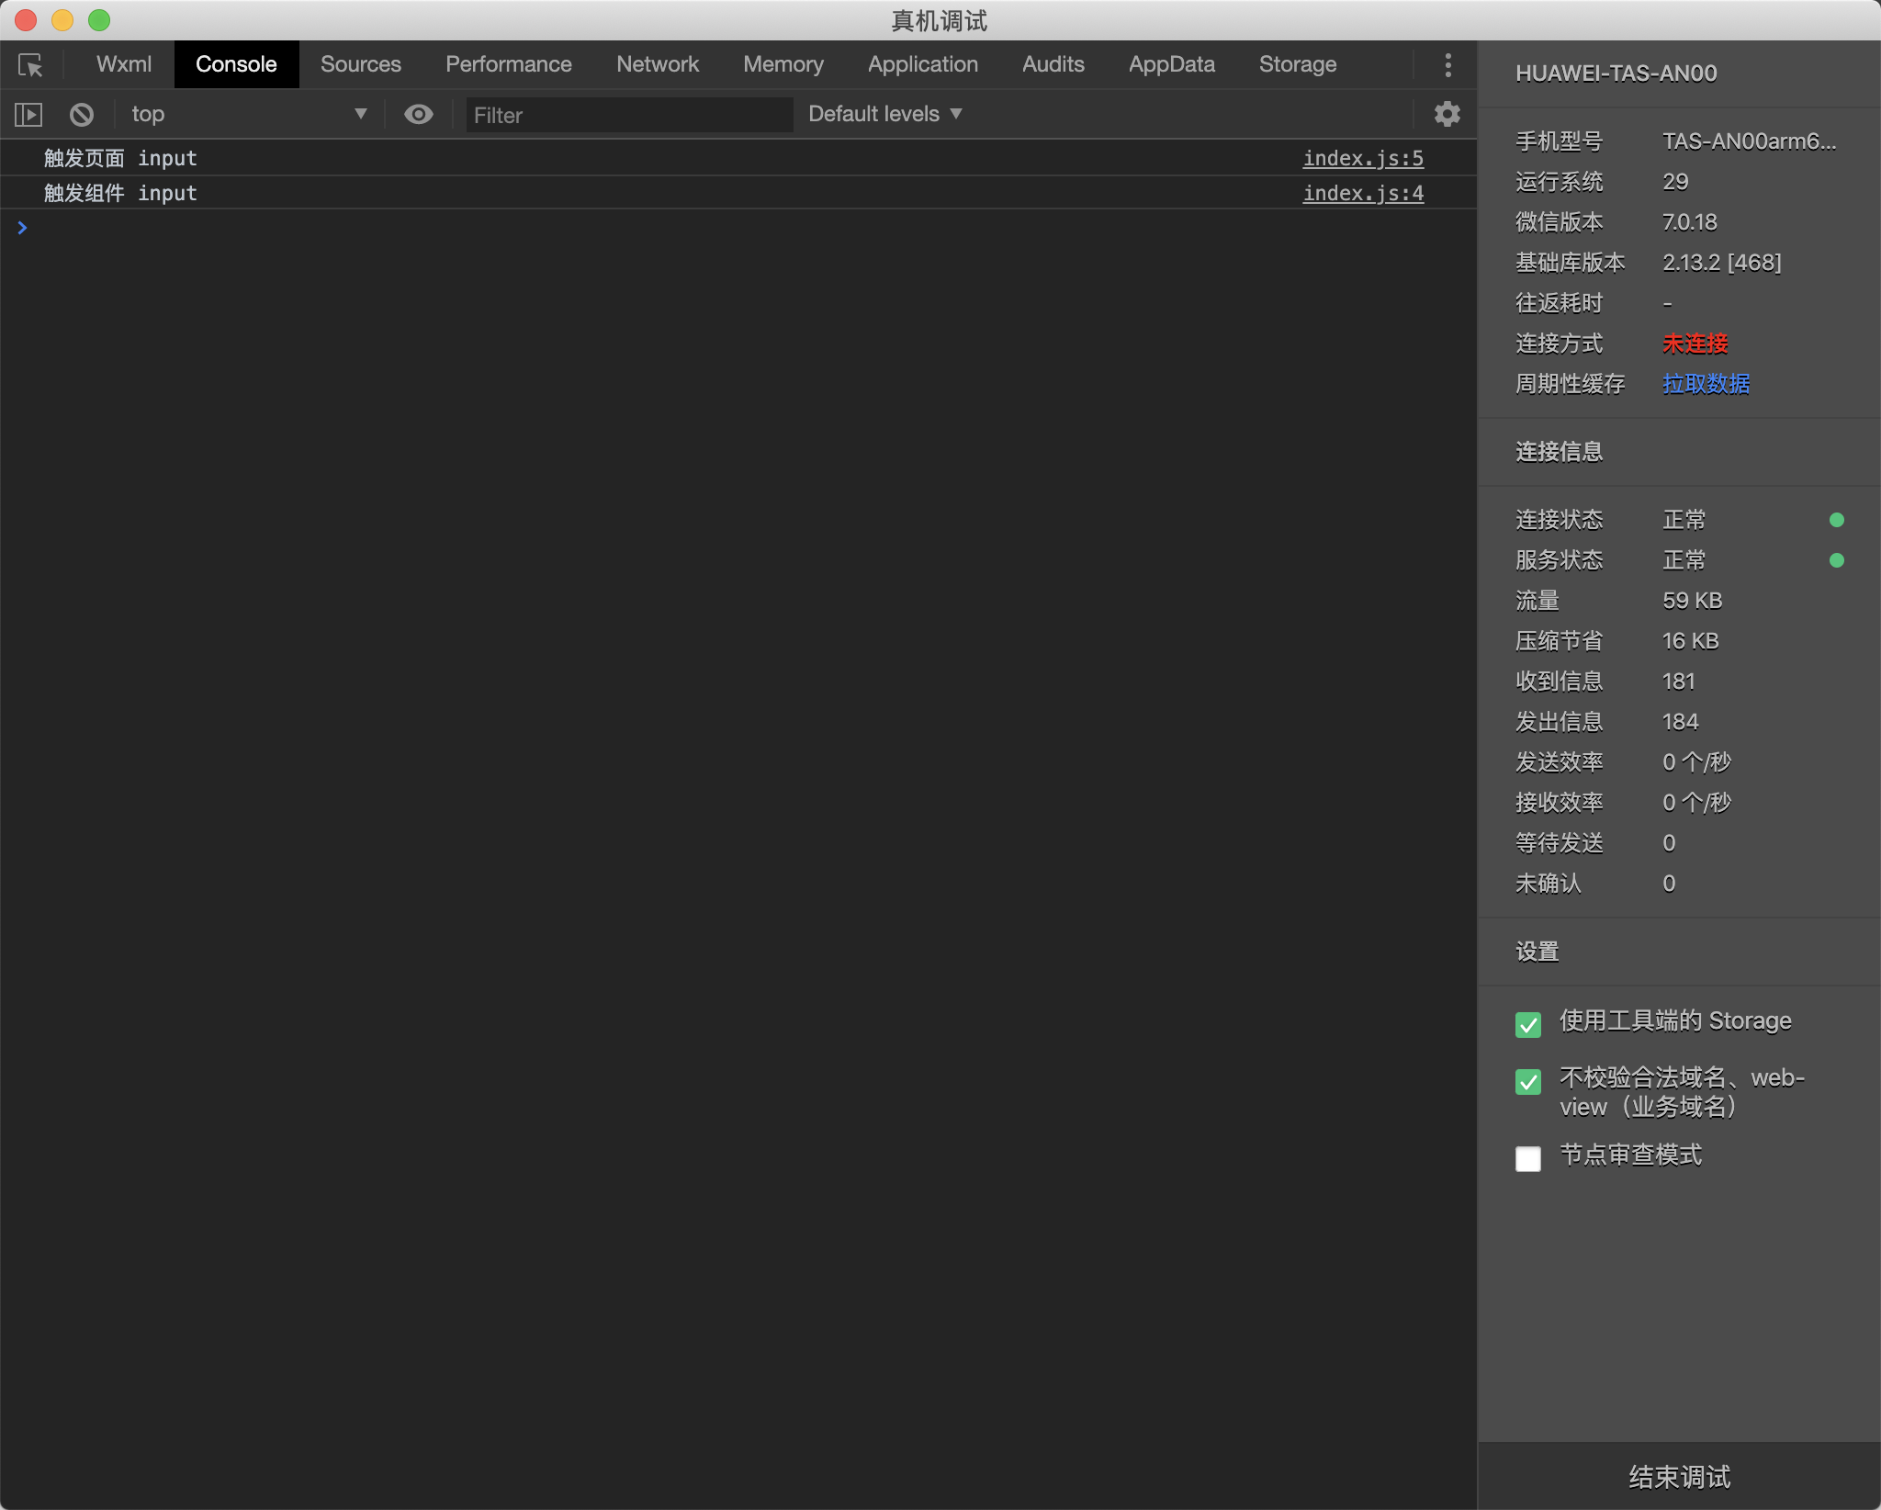Open the top context dropdown

248,115
